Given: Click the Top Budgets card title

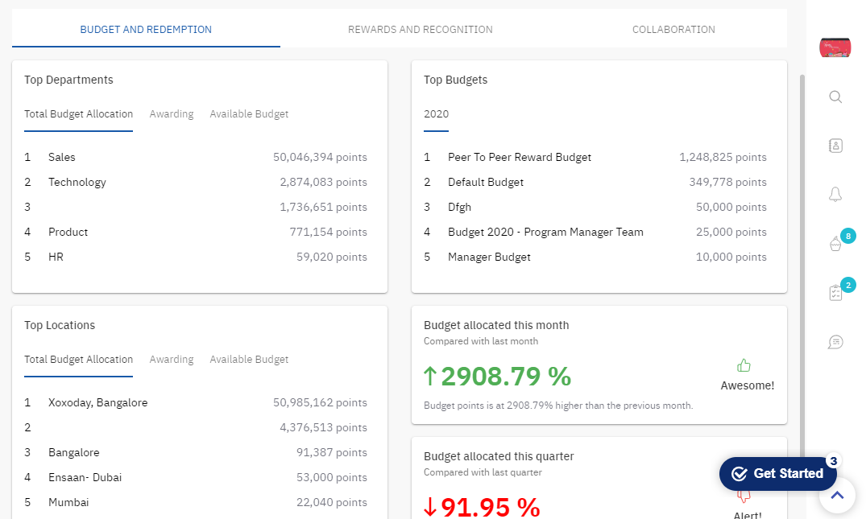Looking at the screenshot, I should [x=456, y=80].
